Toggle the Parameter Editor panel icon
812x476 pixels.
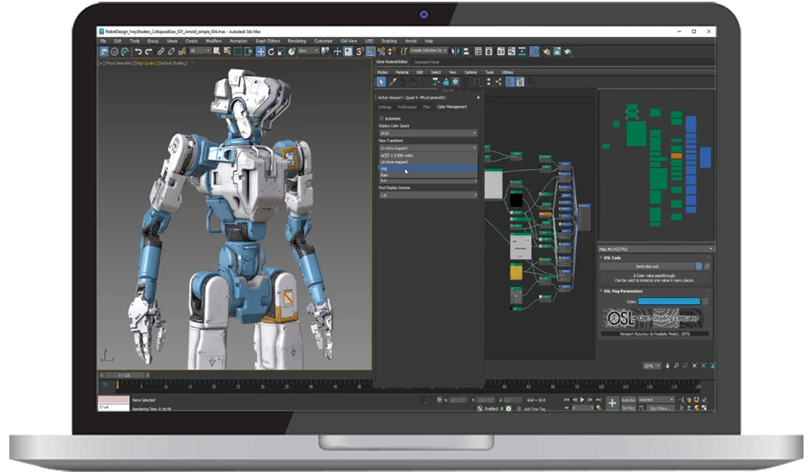tap(520, 82)
